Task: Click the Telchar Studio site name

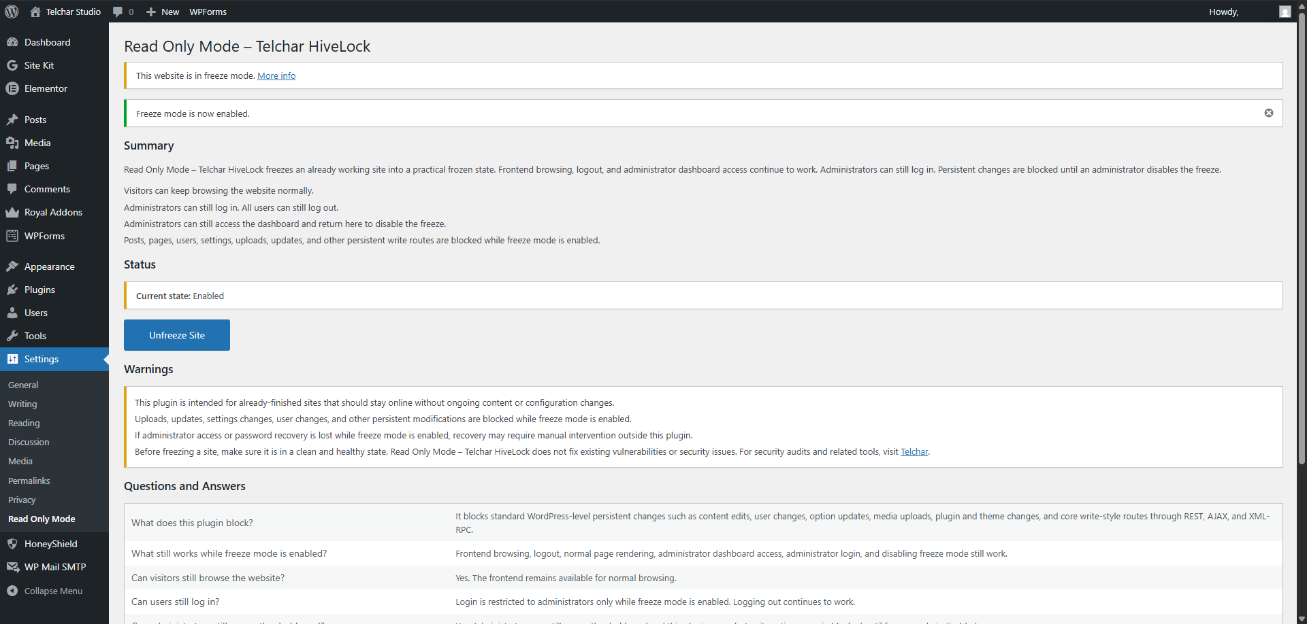Action: point(74,12)
